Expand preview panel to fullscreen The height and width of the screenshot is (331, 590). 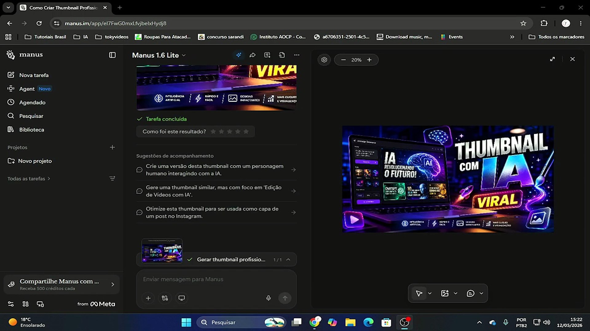(552, 59)
